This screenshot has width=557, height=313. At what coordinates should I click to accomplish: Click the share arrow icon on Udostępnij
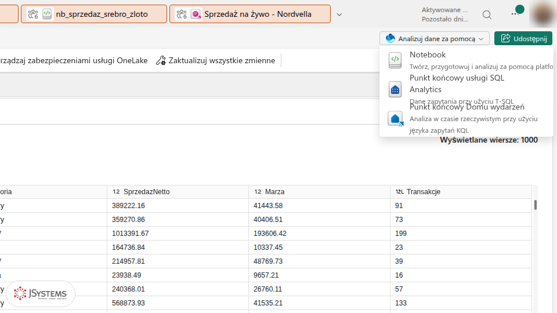click(x=505, y=38)
